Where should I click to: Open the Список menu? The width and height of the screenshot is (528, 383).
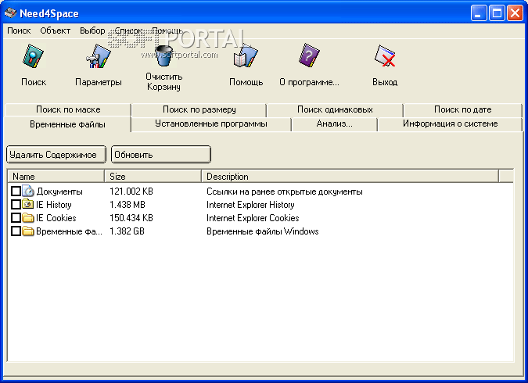(128, 30)
